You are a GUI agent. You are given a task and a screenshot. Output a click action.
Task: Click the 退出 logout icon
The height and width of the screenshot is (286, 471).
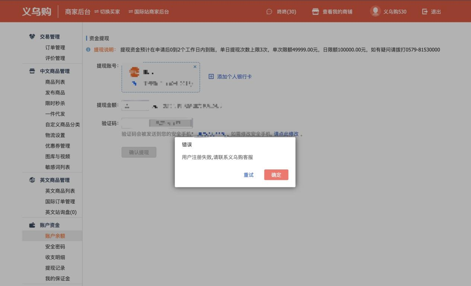[425, 12]
